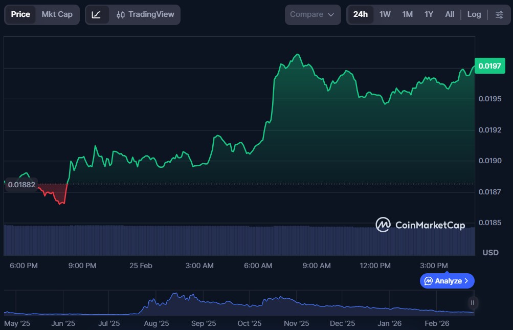Open chart settings sliders icon
This screenshot has width=513, height=330.
499,14
